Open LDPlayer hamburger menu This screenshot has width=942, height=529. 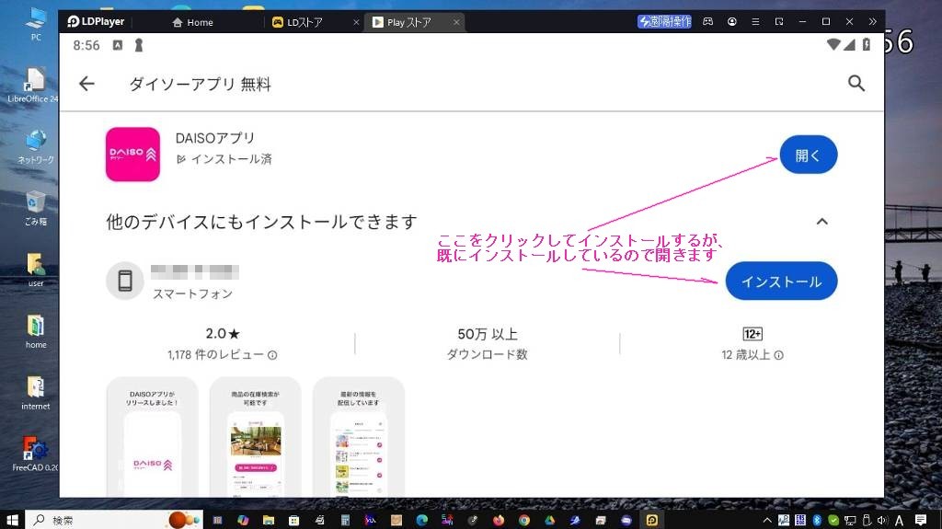(755, 21)
